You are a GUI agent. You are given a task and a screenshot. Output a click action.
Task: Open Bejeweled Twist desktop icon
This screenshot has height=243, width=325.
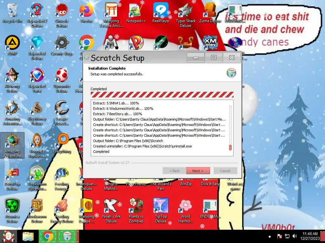point(37,80)
